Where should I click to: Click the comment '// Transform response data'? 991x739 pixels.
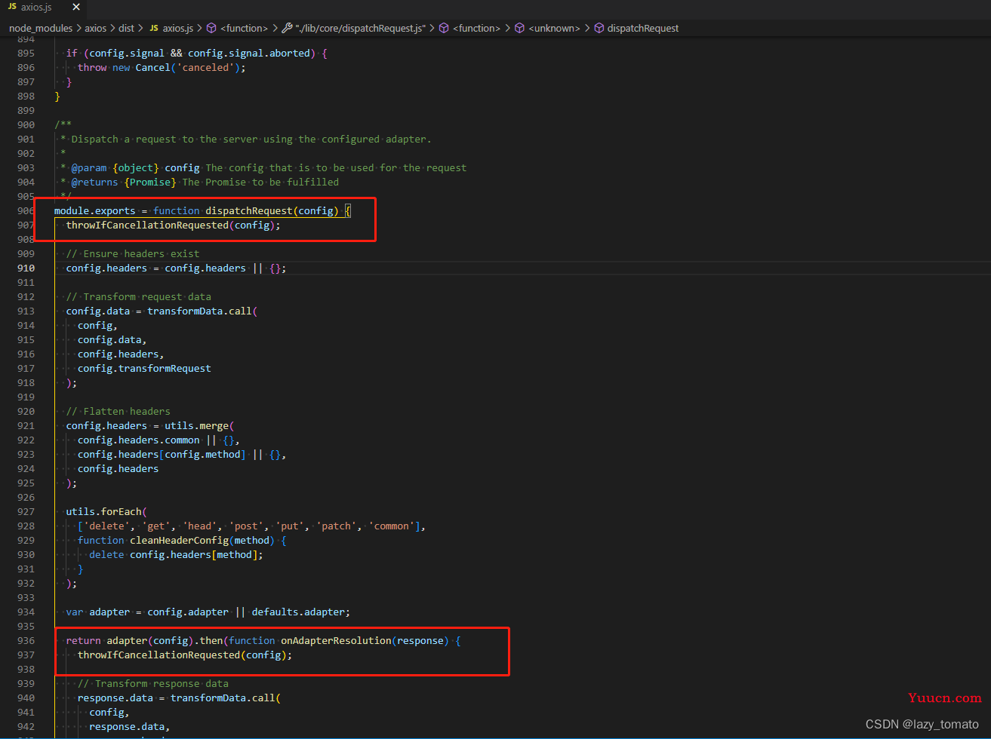pyautogui.click(x=153, y=683)
